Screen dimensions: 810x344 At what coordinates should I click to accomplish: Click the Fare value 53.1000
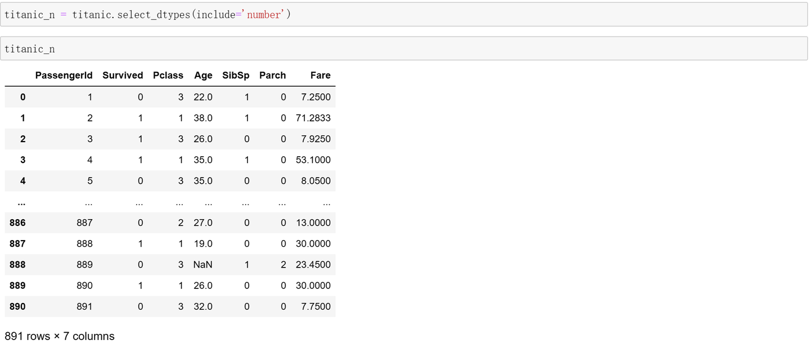pyautogui.click(x=313, y=160)
